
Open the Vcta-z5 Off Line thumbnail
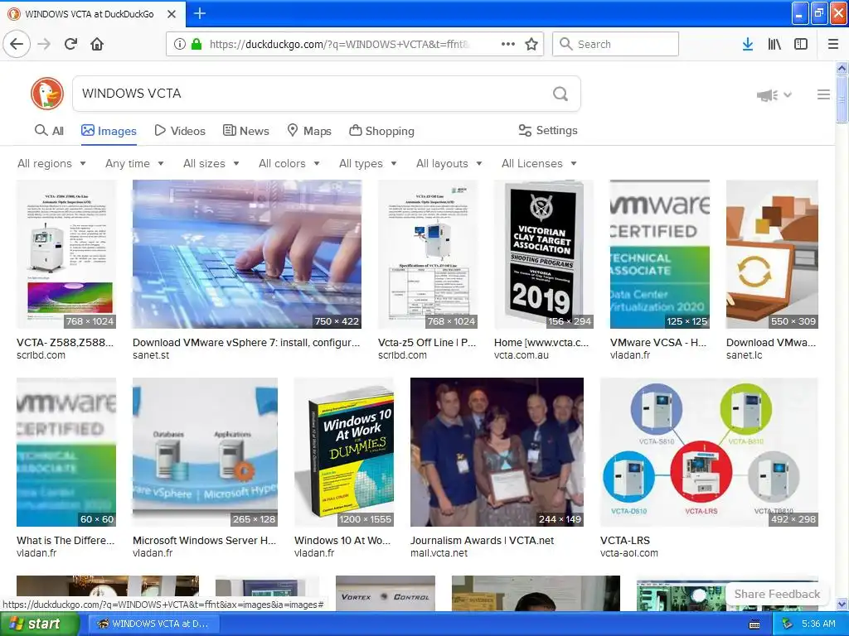click(x=428, y=254)
